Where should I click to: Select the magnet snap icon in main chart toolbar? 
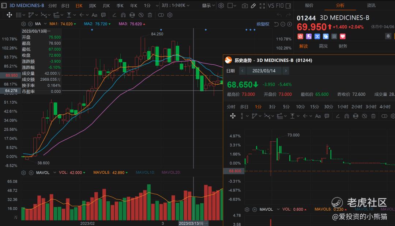click(x=123, y=15)
